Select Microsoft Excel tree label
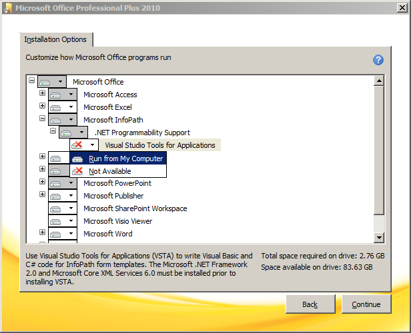Screen dimensions: 411x333 pos(107,107)
